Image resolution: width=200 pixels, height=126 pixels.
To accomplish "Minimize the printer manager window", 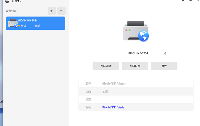I will (190, 1).
